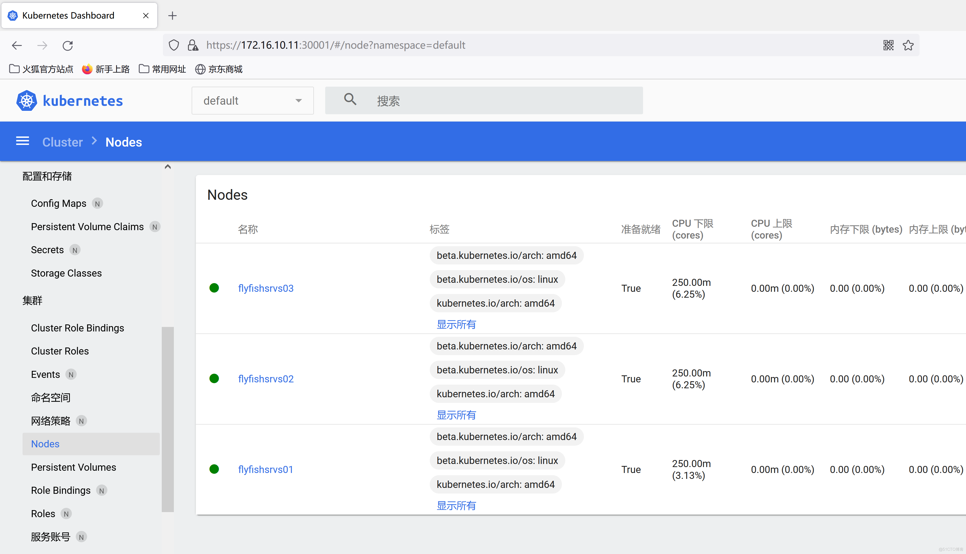Open Config Maps in sidebar
Screen dimensions: 966x554
59,203
